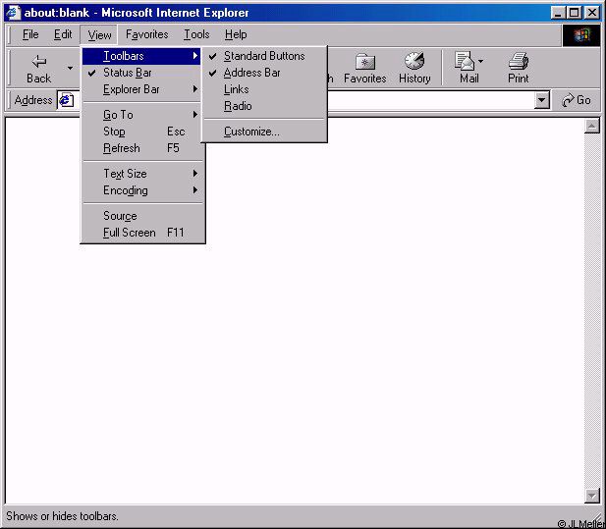
Task: Select Source in the View menu
Action: point(142,216)
